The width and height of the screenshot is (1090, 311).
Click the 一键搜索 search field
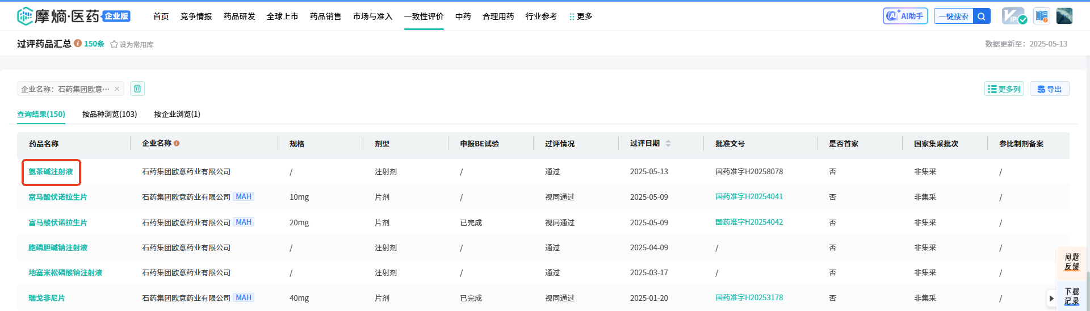coord(954,16)
